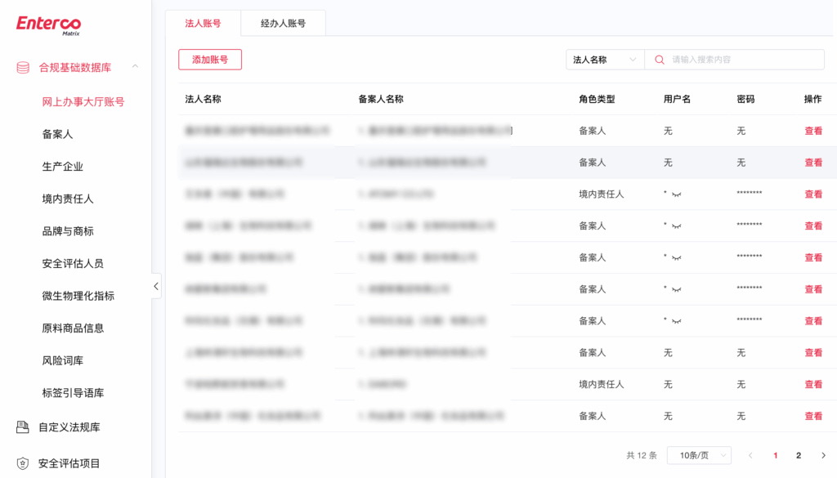Screen dimensions: 837x478
Task: Go to page 2 in pagination
Action: (x=799, y=455)
